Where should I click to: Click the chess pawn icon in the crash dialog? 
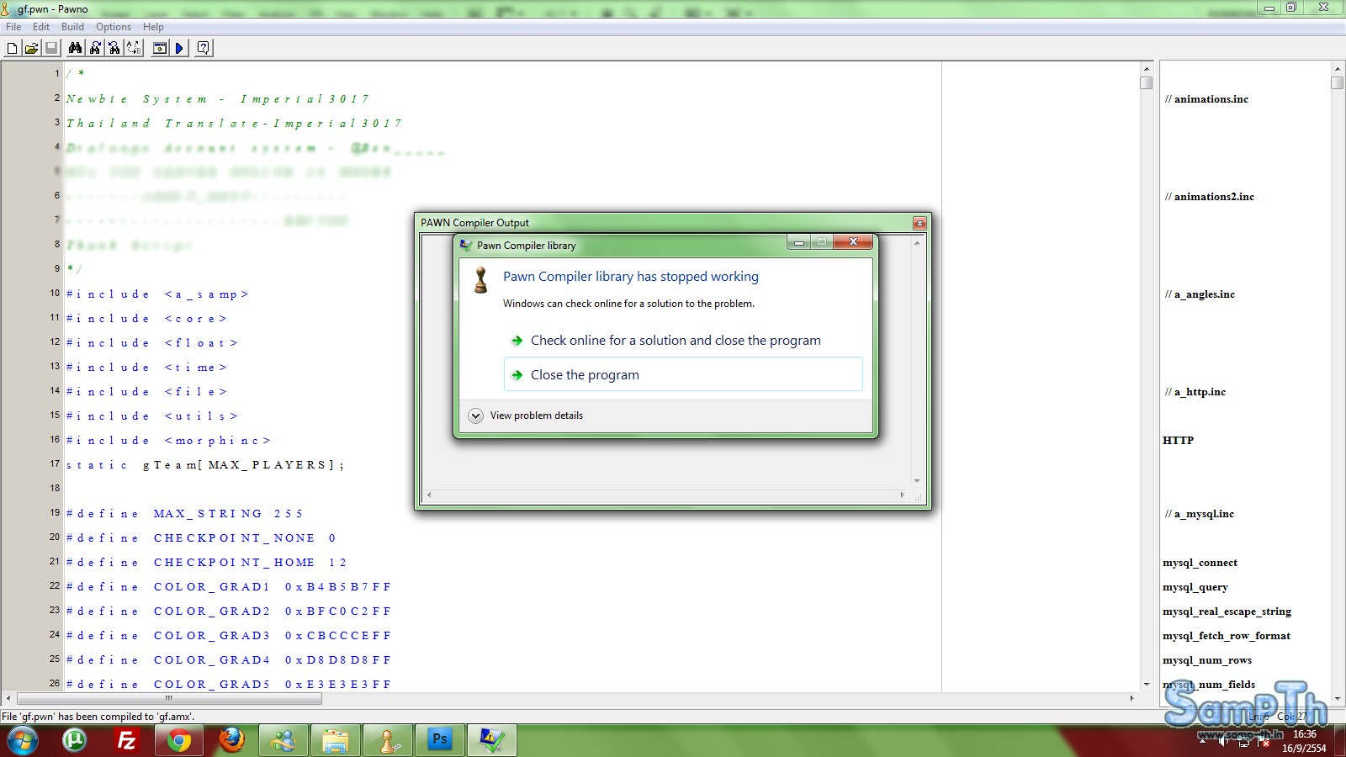point(481,280)
